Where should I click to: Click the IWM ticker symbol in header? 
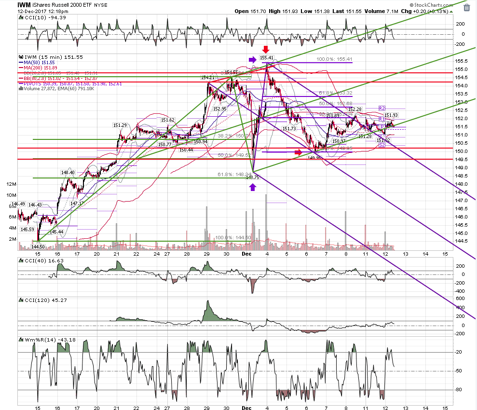pyautogui.click(x=24, y=5)
